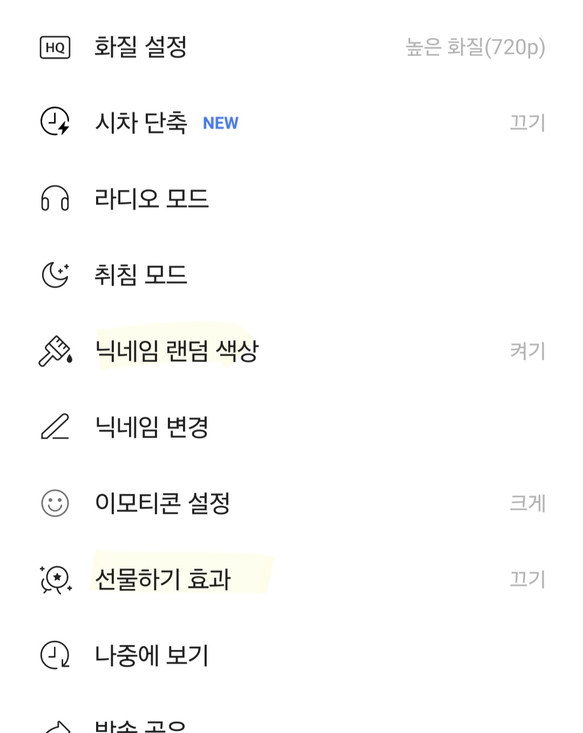Viewport: 583px width, 733px height.
Task: Tap the balloon gift effect icon
Action: coord(56,579)
